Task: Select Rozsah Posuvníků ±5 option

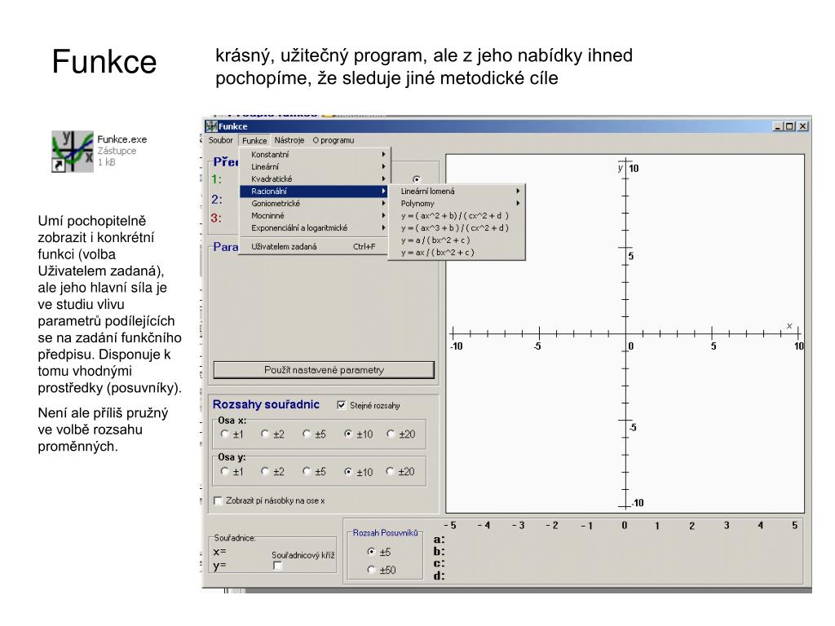Action: 371,552
